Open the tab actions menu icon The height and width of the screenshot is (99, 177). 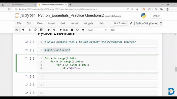tap(3, 5)
